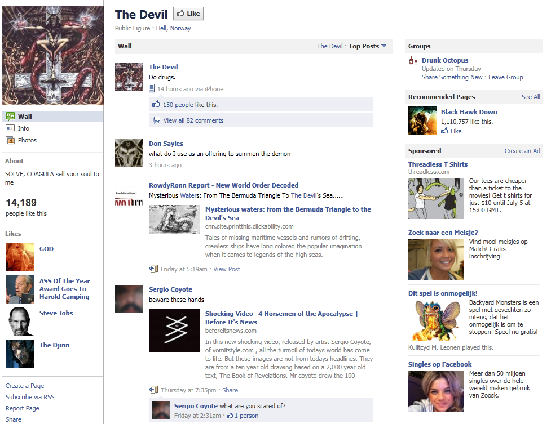
Task: Open Dit spel is onmogelijk ad title
Action: 443,293
